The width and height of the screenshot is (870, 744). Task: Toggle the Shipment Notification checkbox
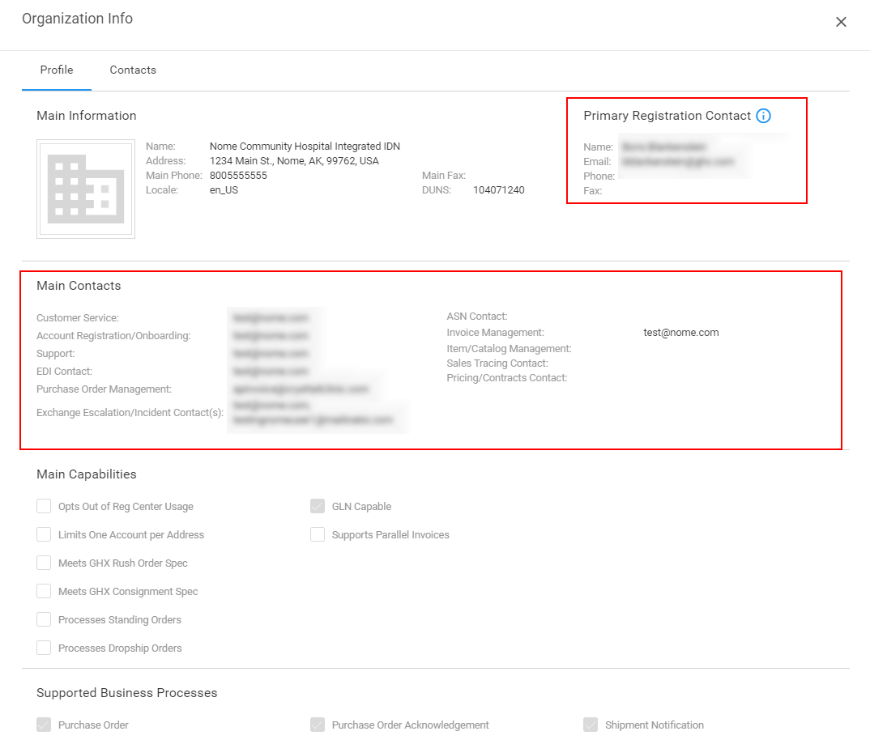(591, 725)
